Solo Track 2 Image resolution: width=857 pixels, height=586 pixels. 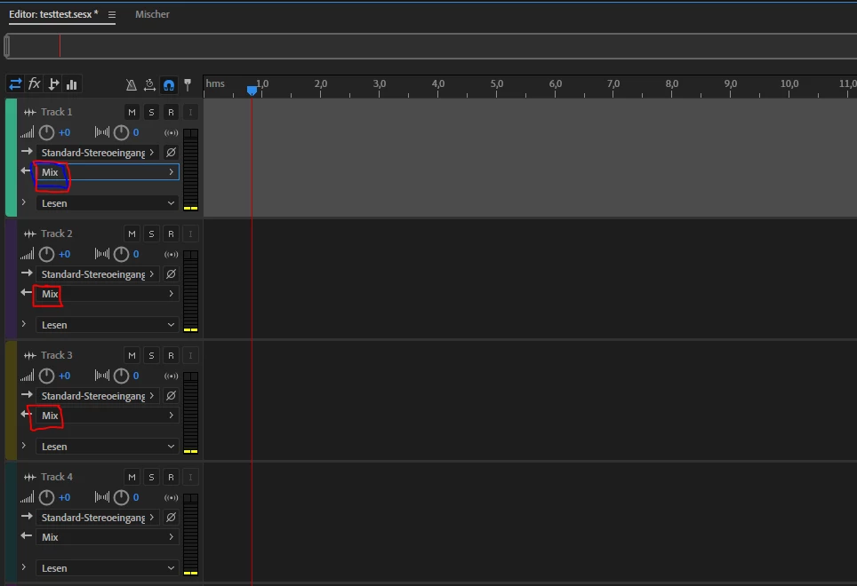[151, 234]
